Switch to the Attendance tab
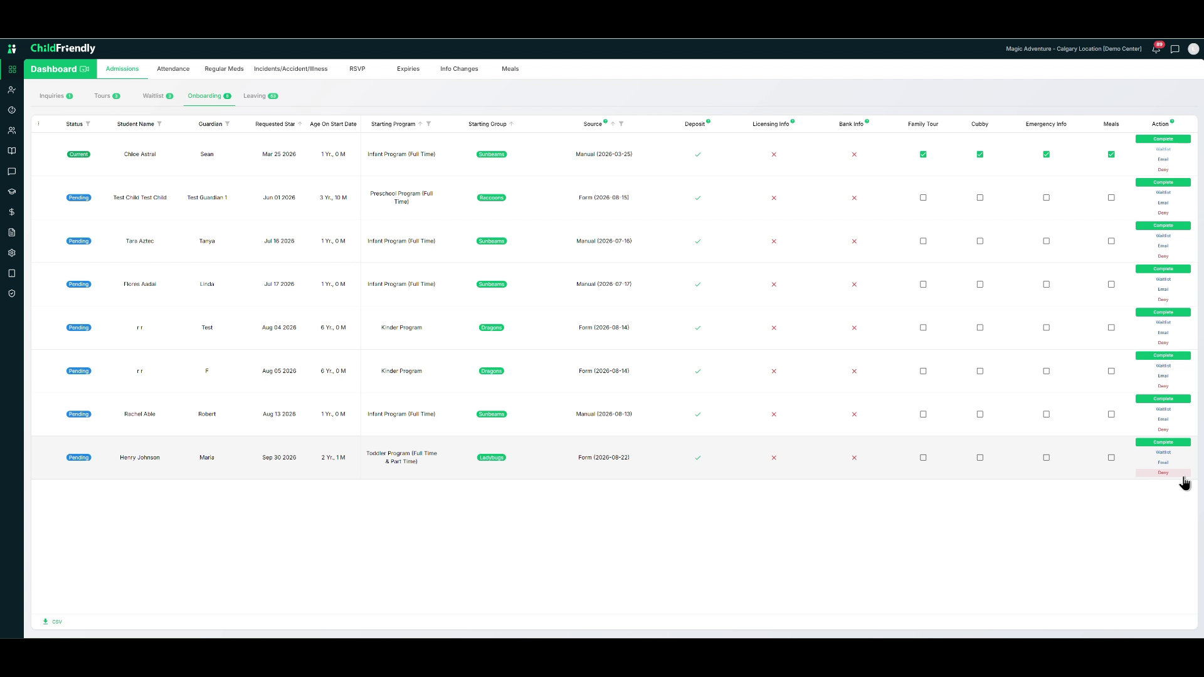 173,69
